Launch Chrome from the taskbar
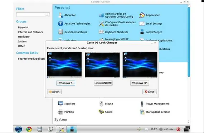The width and height of the screenshot is (204, 133). [29, 129]
